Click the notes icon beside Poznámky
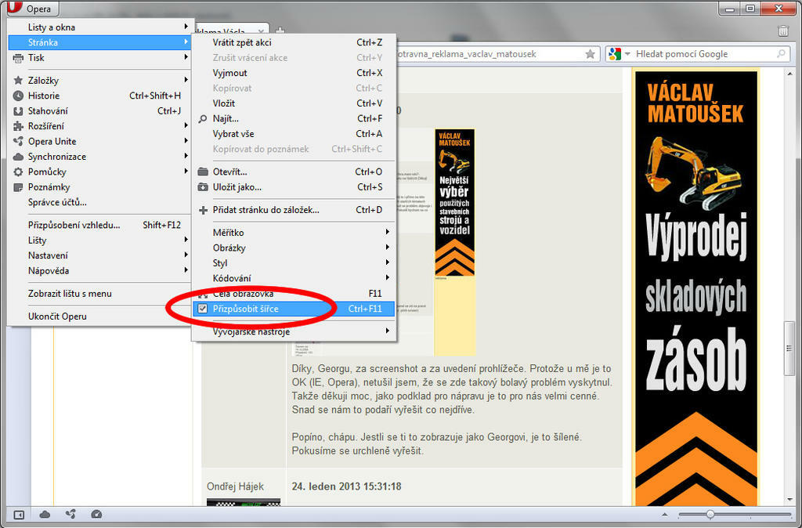The image size is (802, 528). (19, 187)
